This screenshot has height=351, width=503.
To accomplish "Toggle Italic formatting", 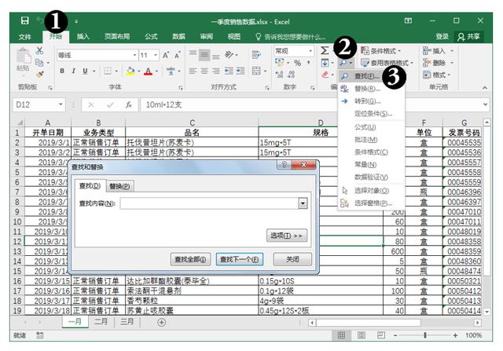I will coord(73,71).
